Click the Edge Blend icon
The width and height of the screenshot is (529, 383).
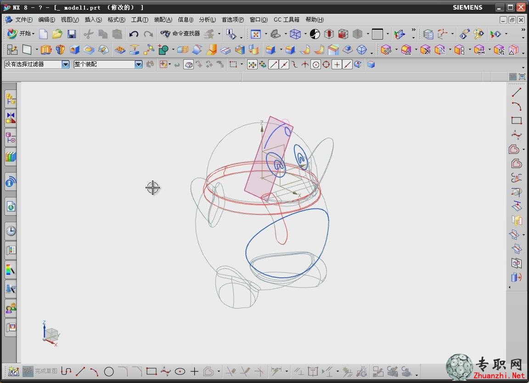(270, 50)
